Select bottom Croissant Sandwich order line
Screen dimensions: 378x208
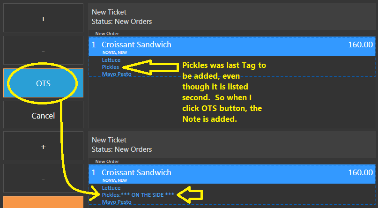point(232,174)
